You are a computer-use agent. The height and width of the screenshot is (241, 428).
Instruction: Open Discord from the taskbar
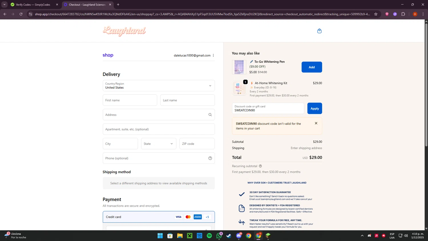click(239, 236)
